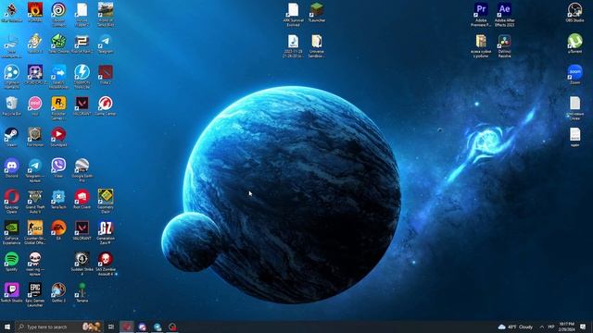Select the DaVinci Resolve shortcut
Viewport: 593px width, 333px height.
click(x=504, y=45)
